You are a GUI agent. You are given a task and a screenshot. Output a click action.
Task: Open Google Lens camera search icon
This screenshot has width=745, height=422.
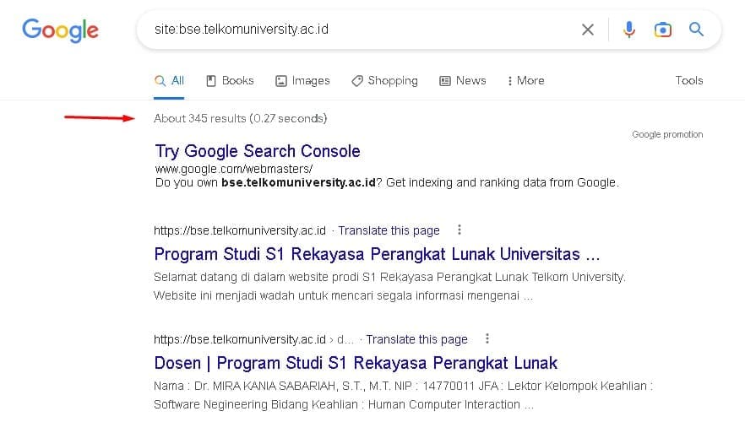[663, 30]
